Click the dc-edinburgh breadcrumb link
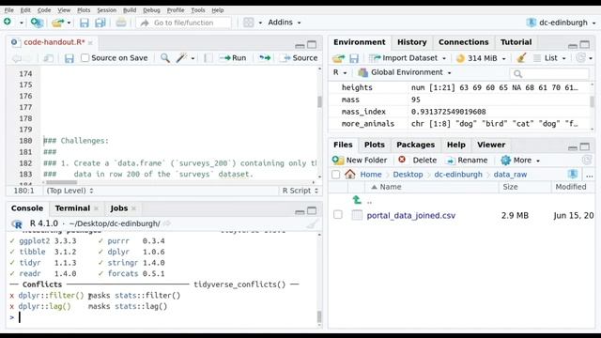The height and width of the screenshot is (338, 601). (x=458, y=175)
